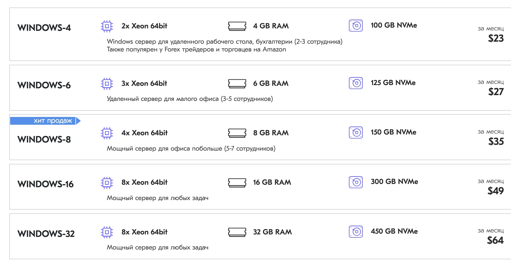This screenshot has width=511, height=260.
Task: Click the RAM icon in WINDOWS-32 row
Action: pyautogui.click(x=237, y=232)
